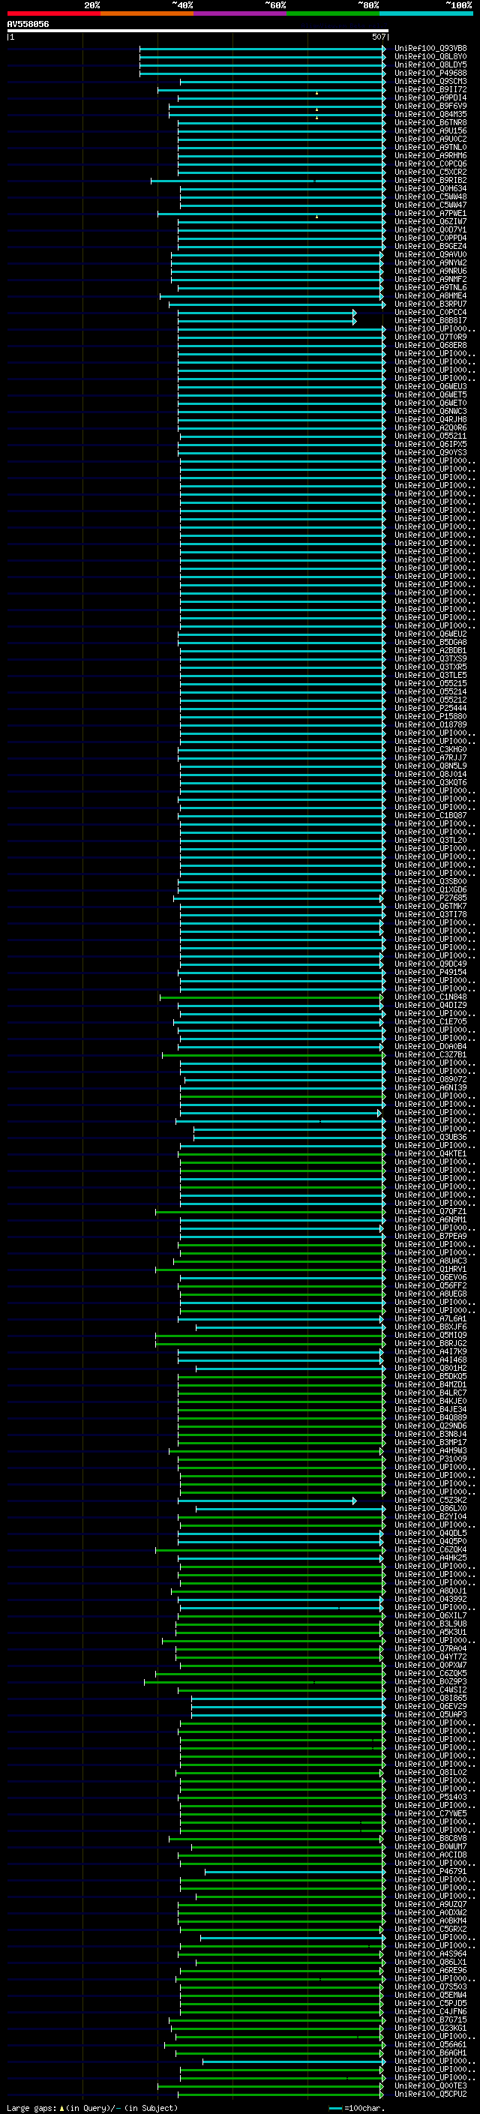480x2114 pixels.
Task: Select label UniRef100_P46791
Action: click(x=430, y=1871)
